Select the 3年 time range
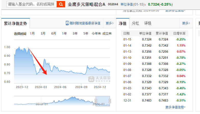200x114 pixels. (75, 34)
